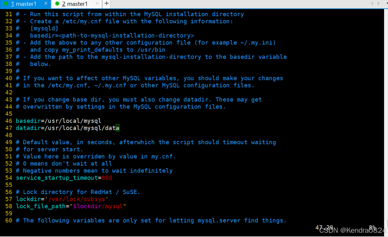Image resolution: width=388 pixels, height=237 pixels.
Task: Click the cursor position indicator 47,29
Action: click(324, 227)
